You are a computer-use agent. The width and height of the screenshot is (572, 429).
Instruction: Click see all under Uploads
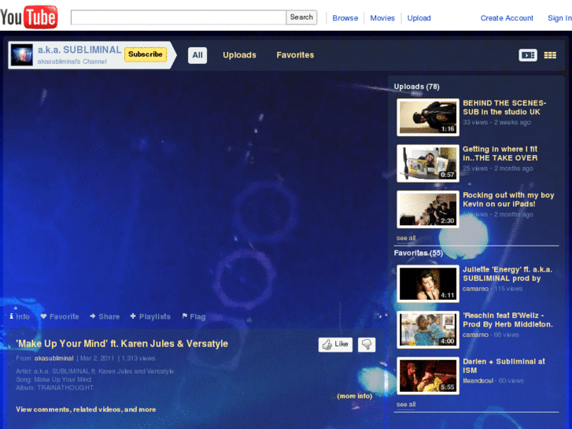tap(406, 238)
